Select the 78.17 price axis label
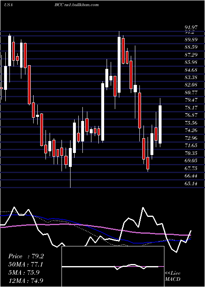 [191, 107]
